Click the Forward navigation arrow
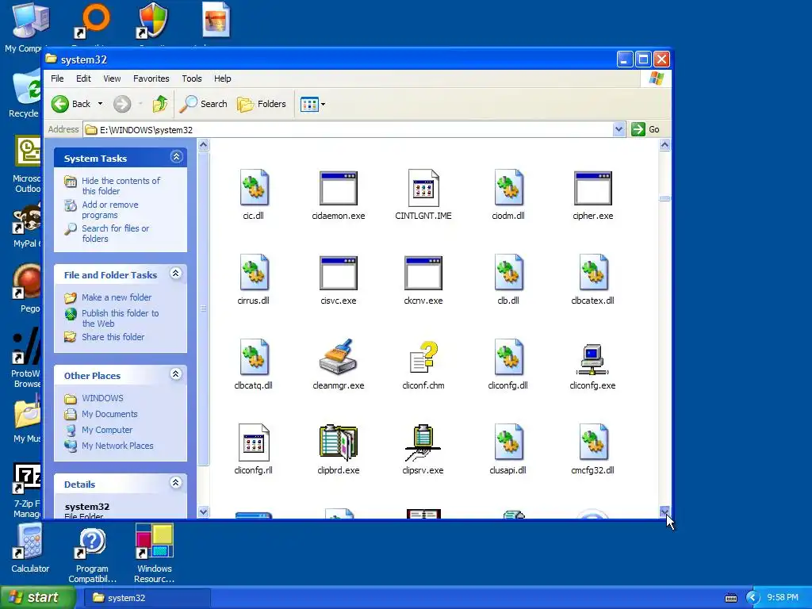This screenshot has width=812, height=609. [122, 104]
